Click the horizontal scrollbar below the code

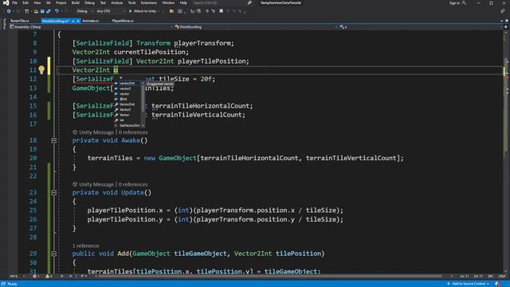coord(270,277)
